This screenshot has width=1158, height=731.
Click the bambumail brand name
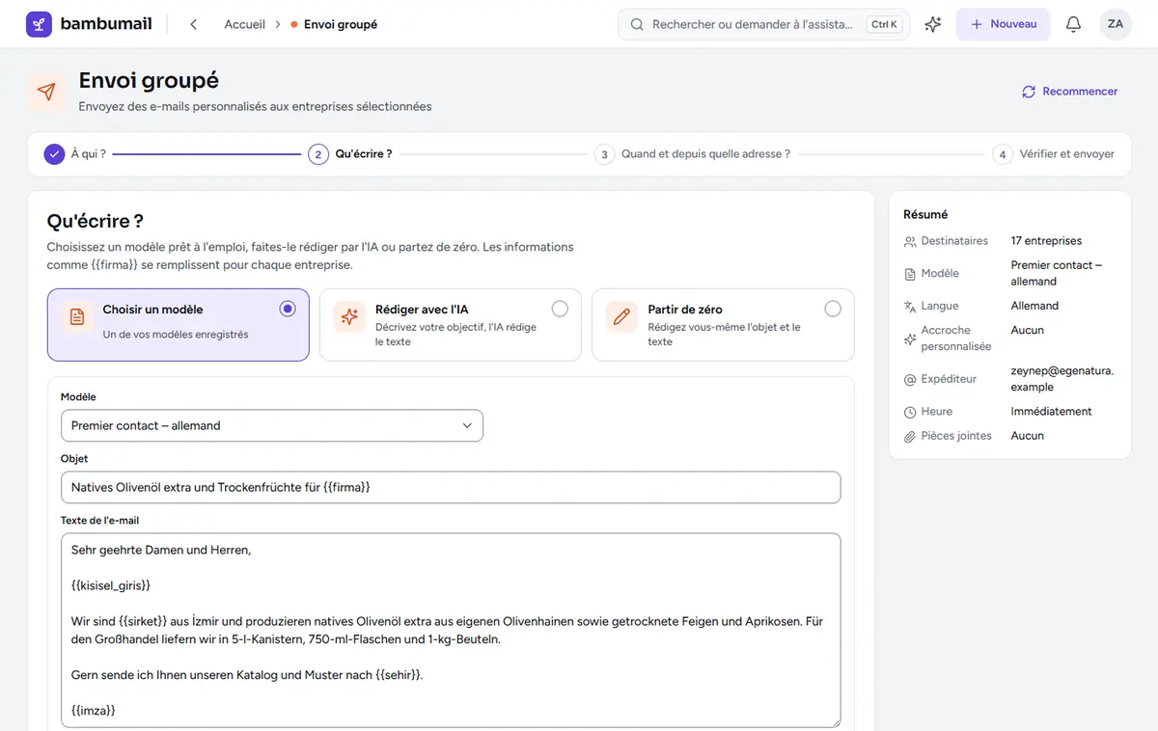tap(106, 24)
